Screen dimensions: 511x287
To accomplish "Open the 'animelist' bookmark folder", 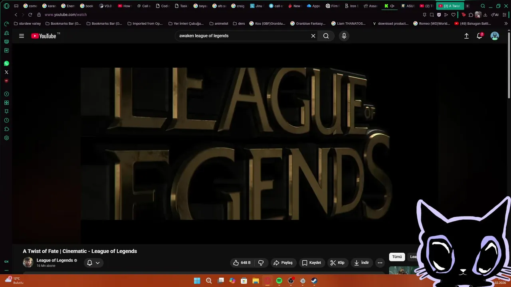I will tap(219, 24).
